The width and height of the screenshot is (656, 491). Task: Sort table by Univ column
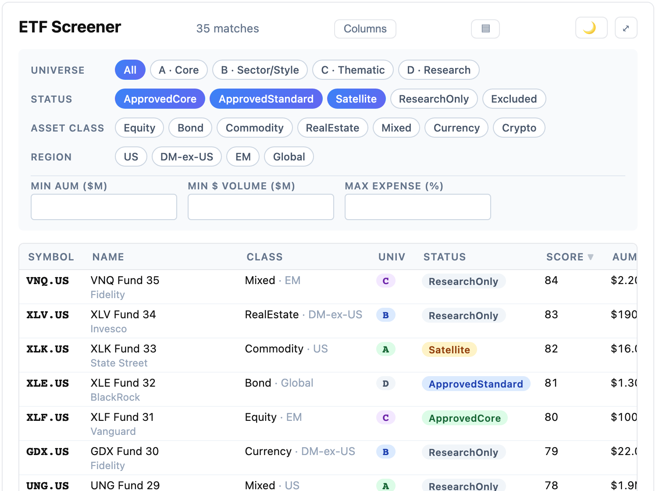[392, 257]
